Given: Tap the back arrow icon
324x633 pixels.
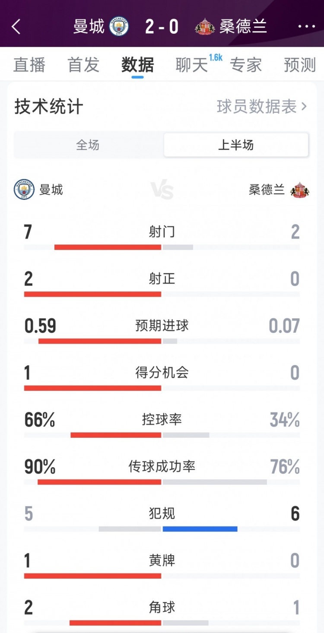Looking at the screenshot, I should click(x=16, y=27).
